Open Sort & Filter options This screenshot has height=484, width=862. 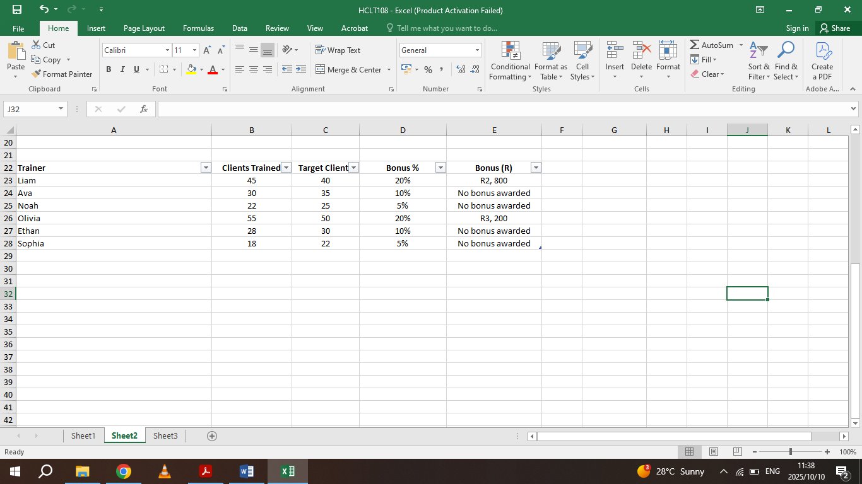(x=759, y=60)
